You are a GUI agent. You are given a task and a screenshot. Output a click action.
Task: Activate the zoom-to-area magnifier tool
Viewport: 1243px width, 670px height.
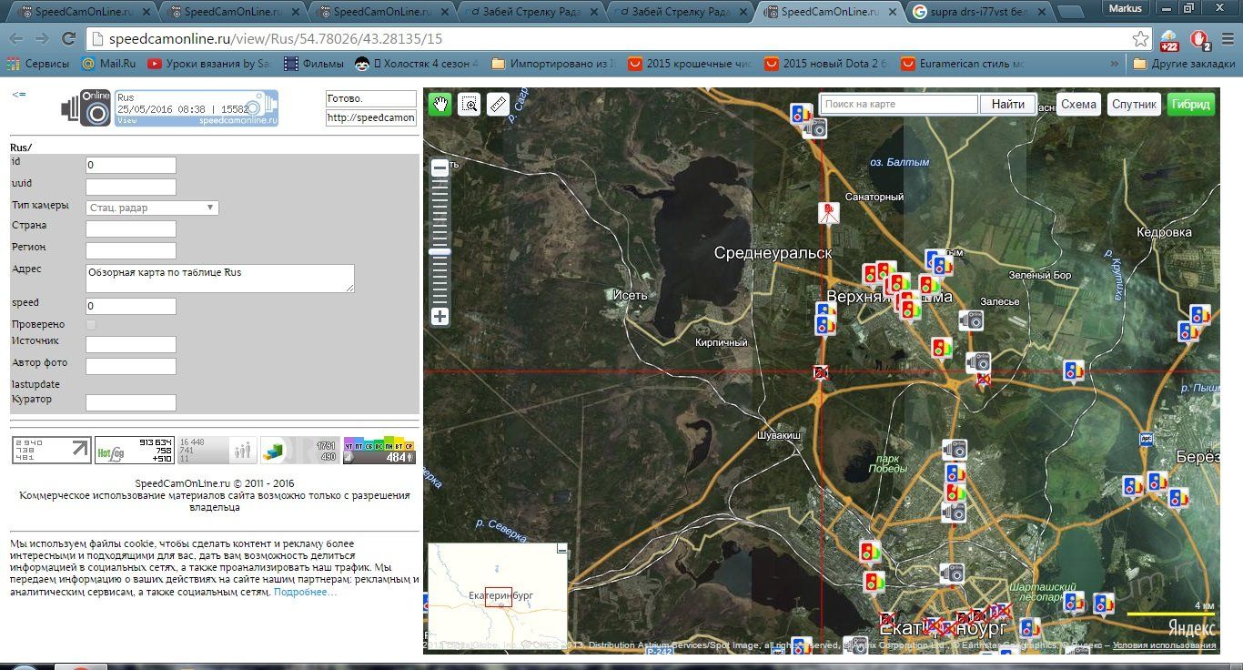pyautogui.click(x=469, y=104)
